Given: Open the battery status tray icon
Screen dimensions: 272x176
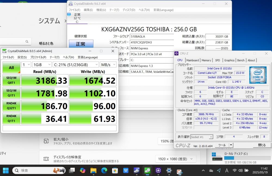Looking at the screenshot, I should pos(246,171).
